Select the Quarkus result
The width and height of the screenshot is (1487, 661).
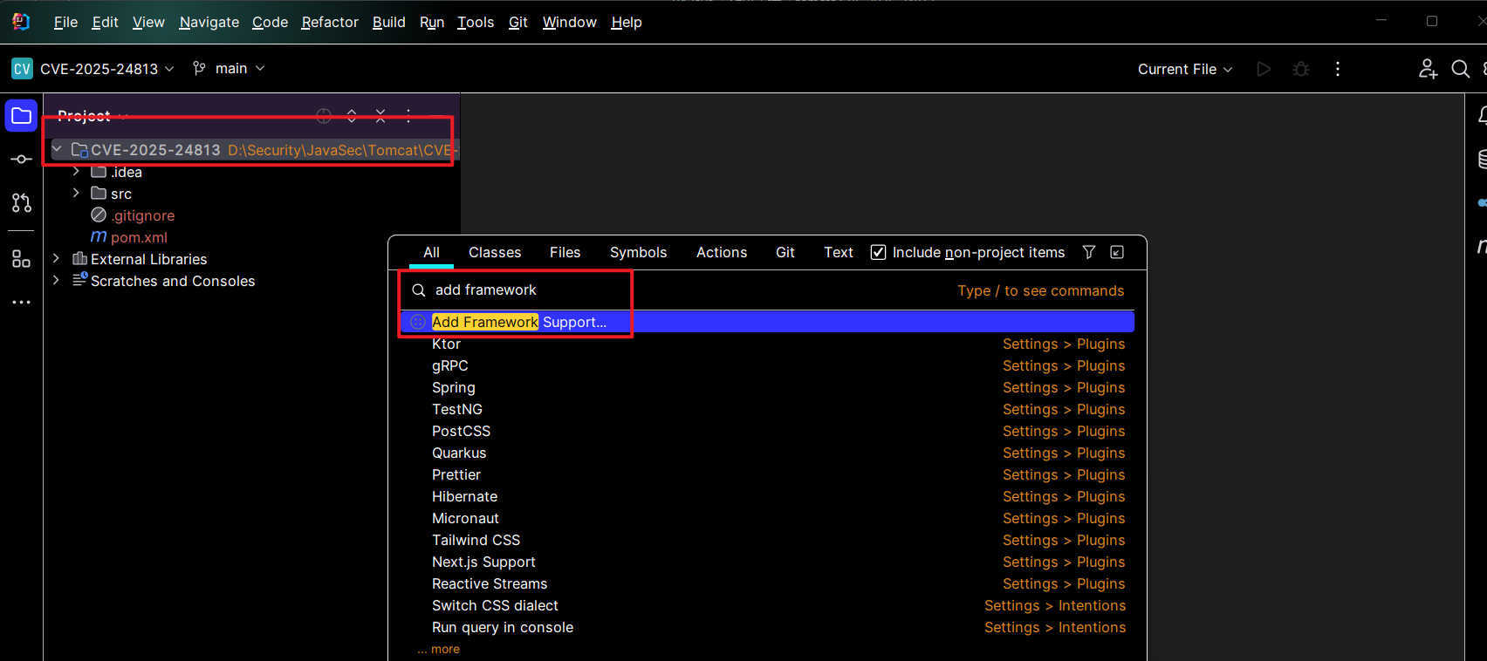767,453
